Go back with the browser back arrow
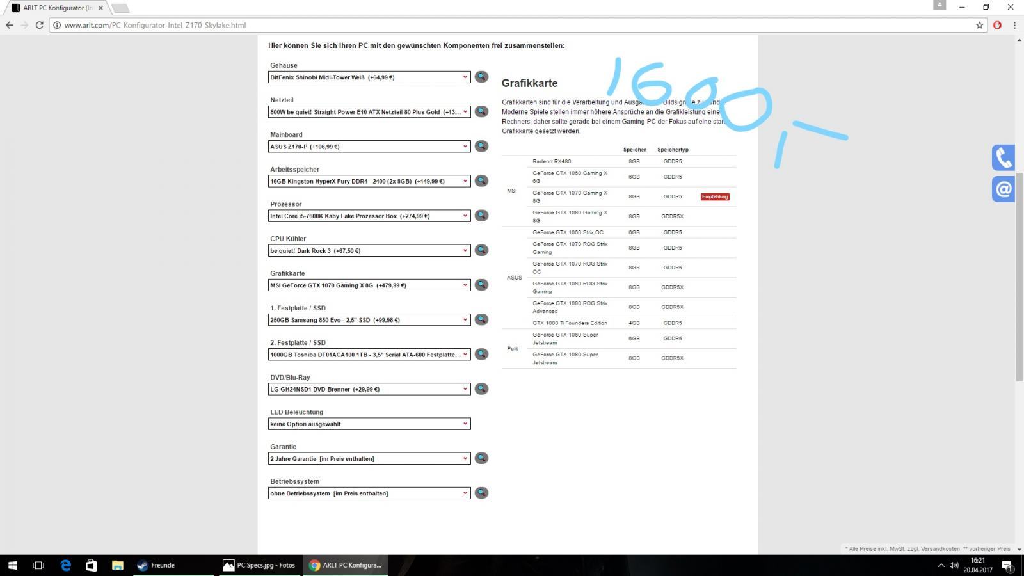The height and width of the screenshot is (576, 1024). pos(10,25)
